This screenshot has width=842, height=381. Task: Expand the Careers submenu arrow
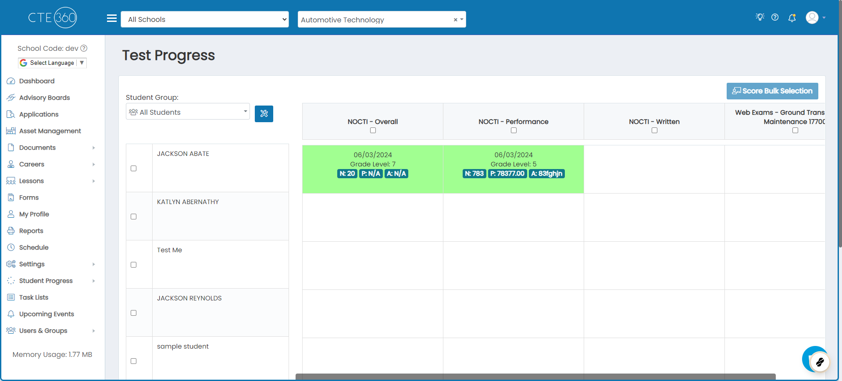click(x=94, y=165)
